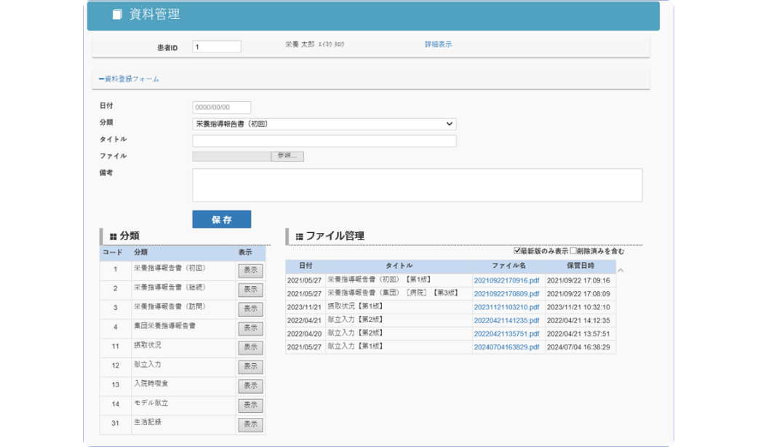
Task: Click the grid icon next to 分類 heading
Action: (113, 237)
